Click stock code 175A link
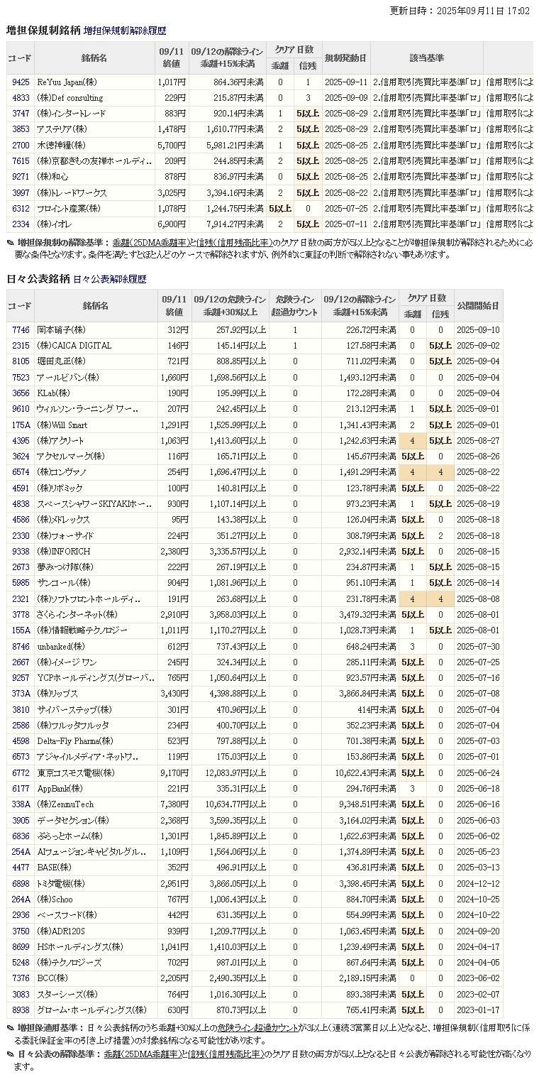The image size is (539, 1077). coord(21,425)
